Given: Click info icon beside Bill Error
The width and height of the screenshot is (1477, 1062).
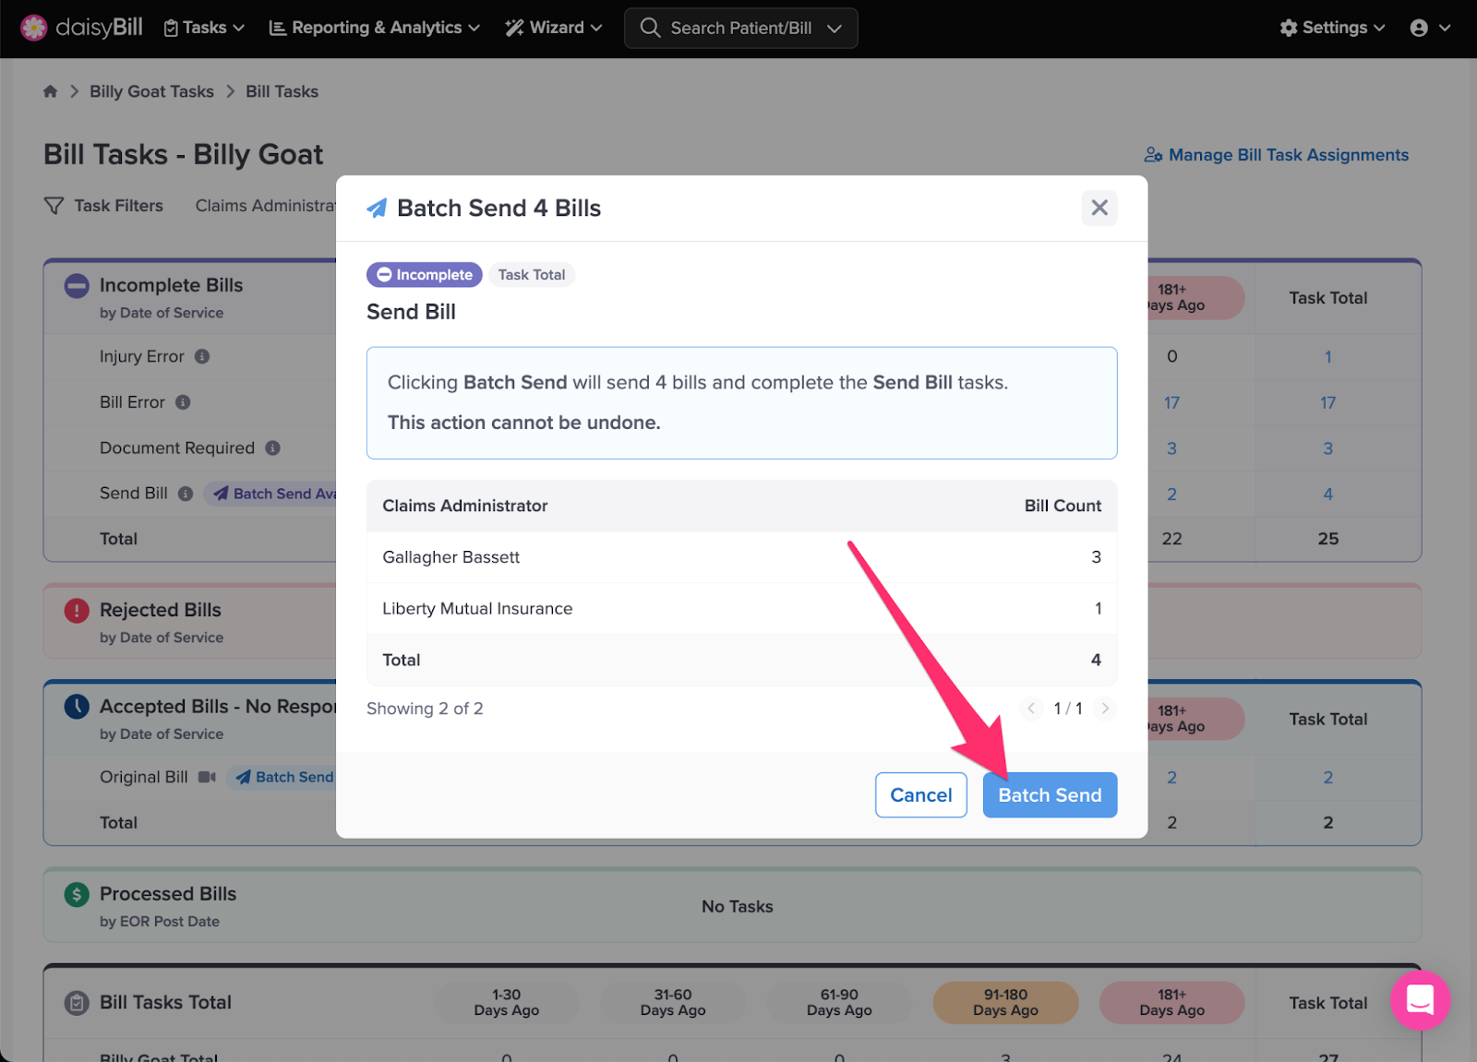Looking at the screenshot, I should pos(183,402).
